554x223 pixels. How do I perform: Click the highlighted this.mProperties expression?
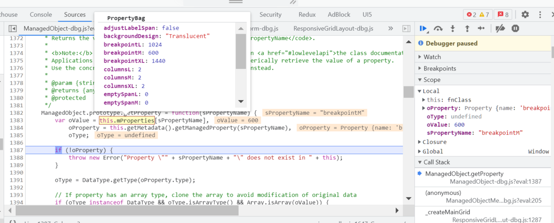[x=127, y=121]
